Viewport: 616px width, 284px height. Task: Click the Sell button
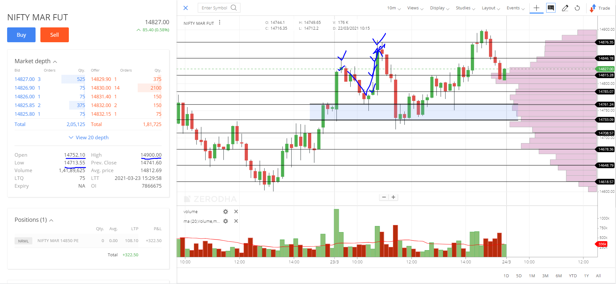point(55,35)
